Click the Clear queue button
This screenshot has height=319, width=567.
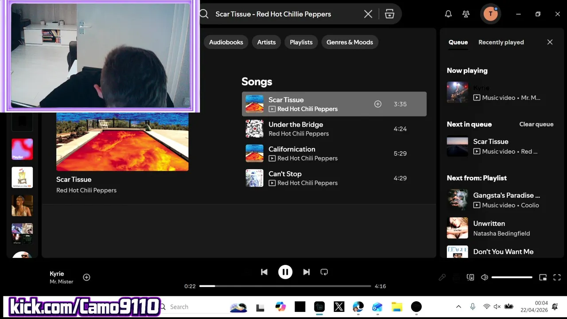[x=536, y=124]
